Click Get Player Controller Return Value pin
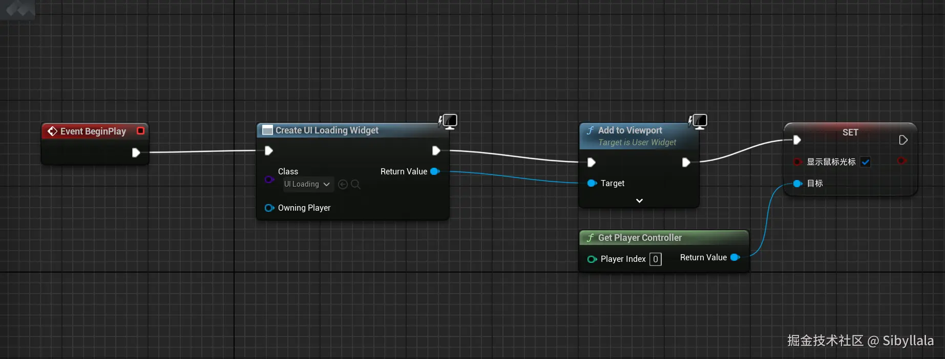The height and width of the screenshot is (359, 945). [x=735, y=257]
